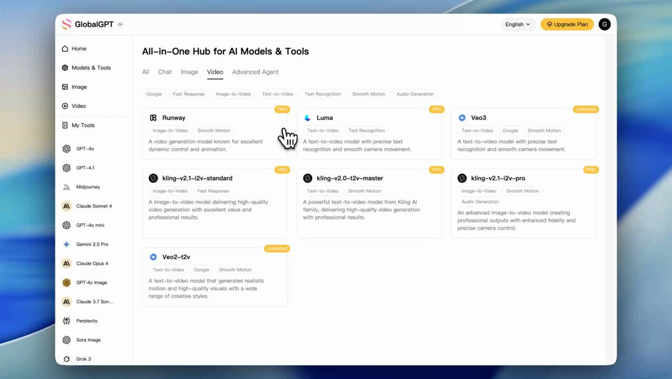
Task: Switch to the All tab
Action: pos(146,72)
